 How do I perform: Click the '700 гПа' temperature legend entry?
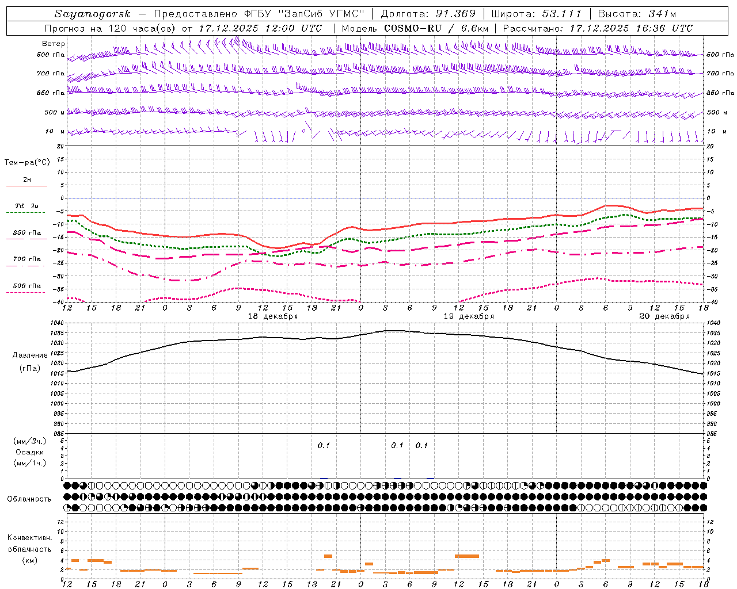pos(27,259)
